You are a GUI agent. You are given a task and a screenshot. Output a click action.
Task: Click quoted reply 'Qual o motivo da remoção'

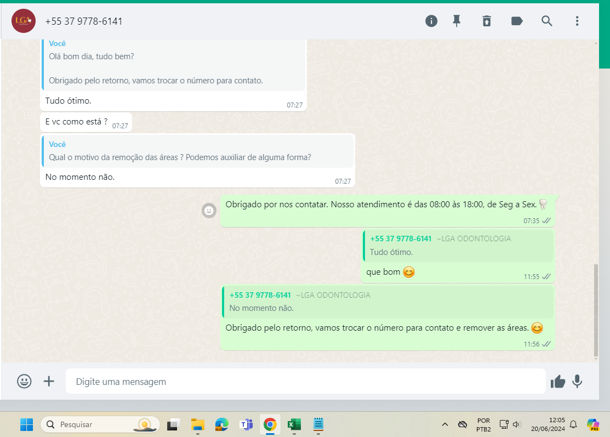coord(198,151)
